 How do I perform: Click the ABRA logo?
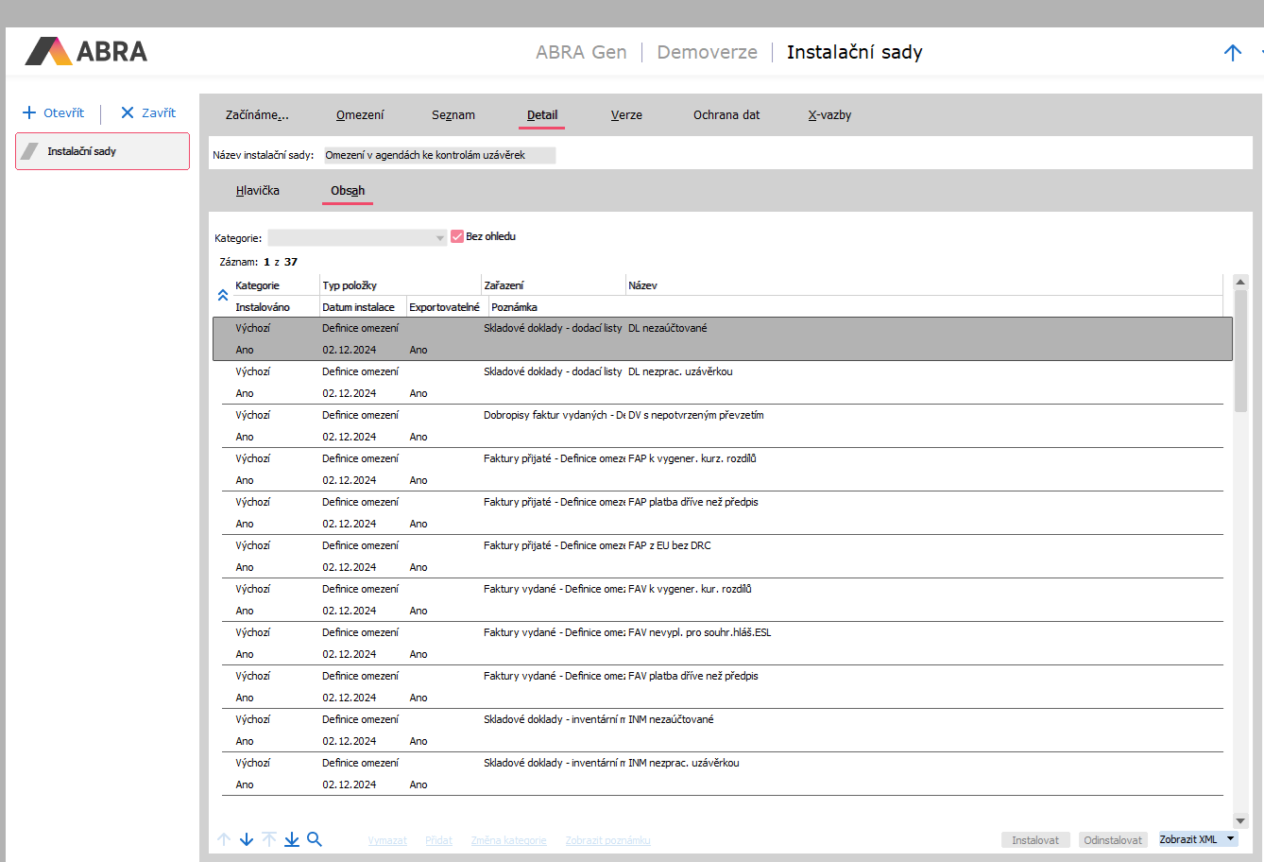87,51
